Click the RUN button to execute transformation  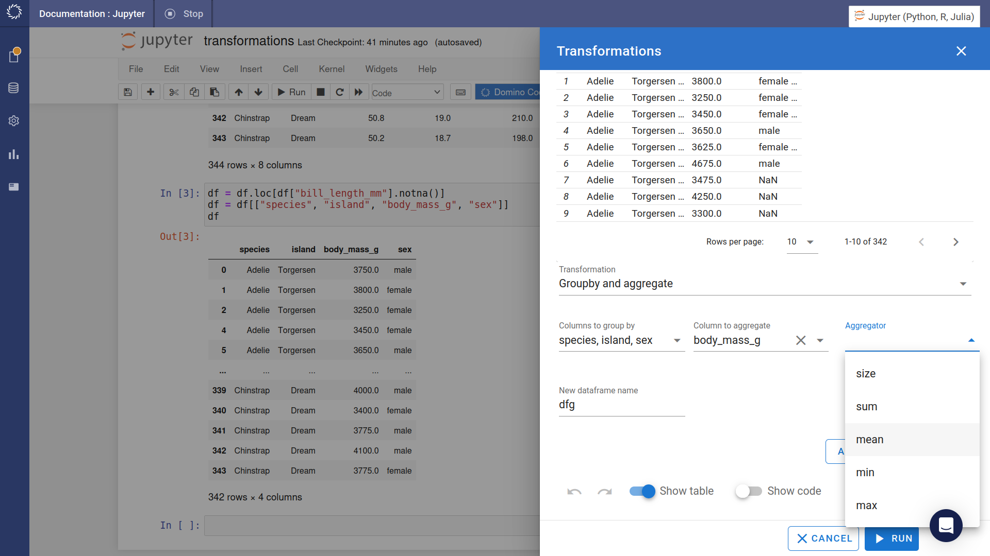895,538
